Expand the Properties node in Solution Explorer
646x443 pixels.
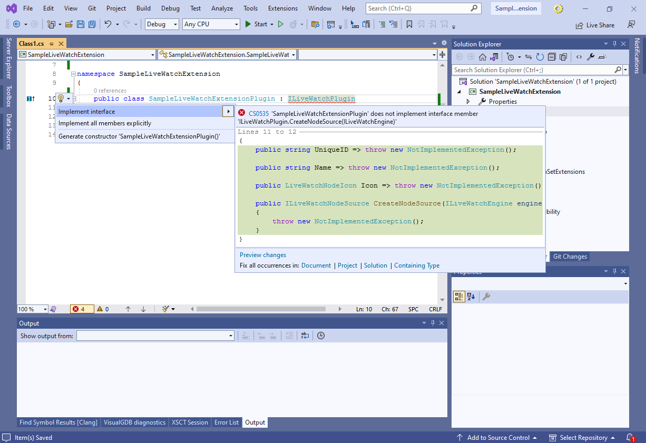(x=468, y=102)
